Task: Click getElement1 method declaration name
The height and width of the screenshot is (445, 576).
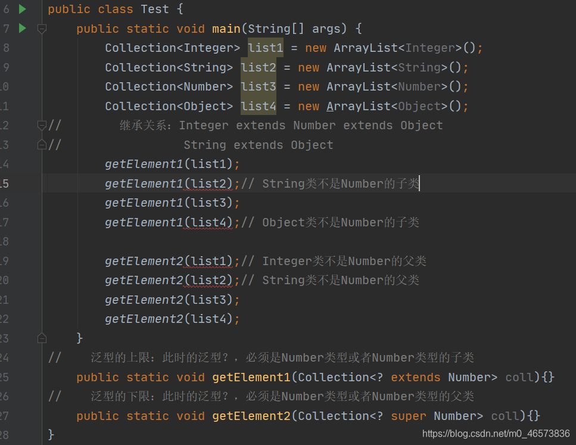Action: pos(251,377)
